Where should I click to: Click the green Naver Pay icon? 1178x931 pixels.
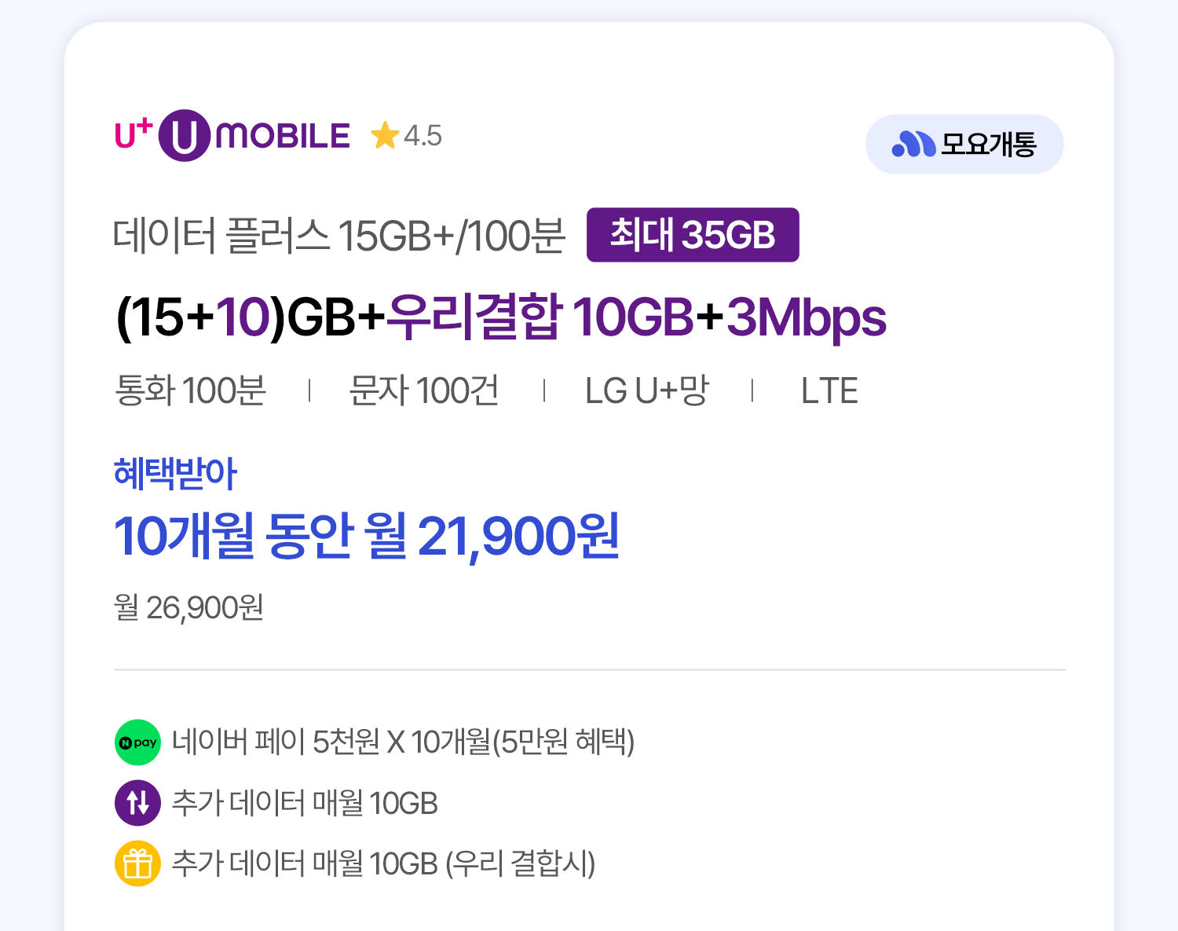(x=137, y=742)
